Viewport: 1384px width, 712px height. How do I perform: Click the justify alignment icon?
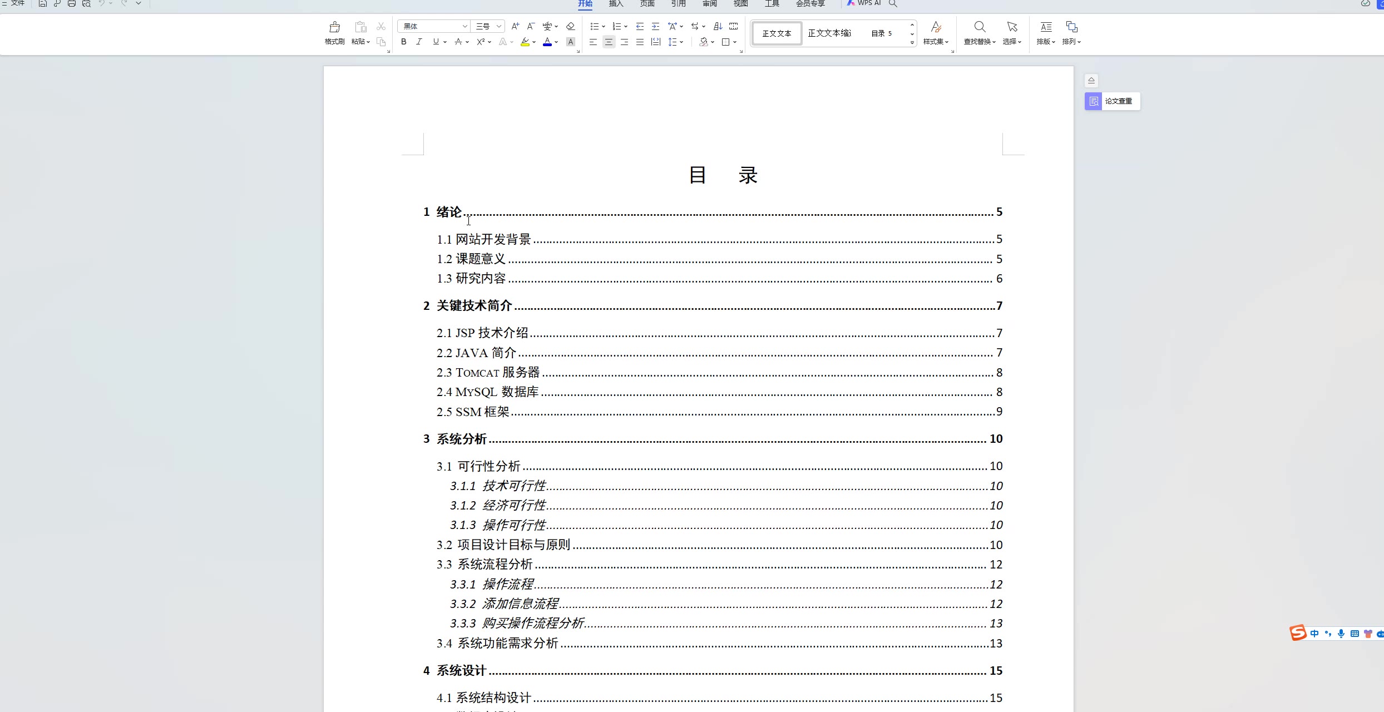pyautogui.click(x=640, y=42)
